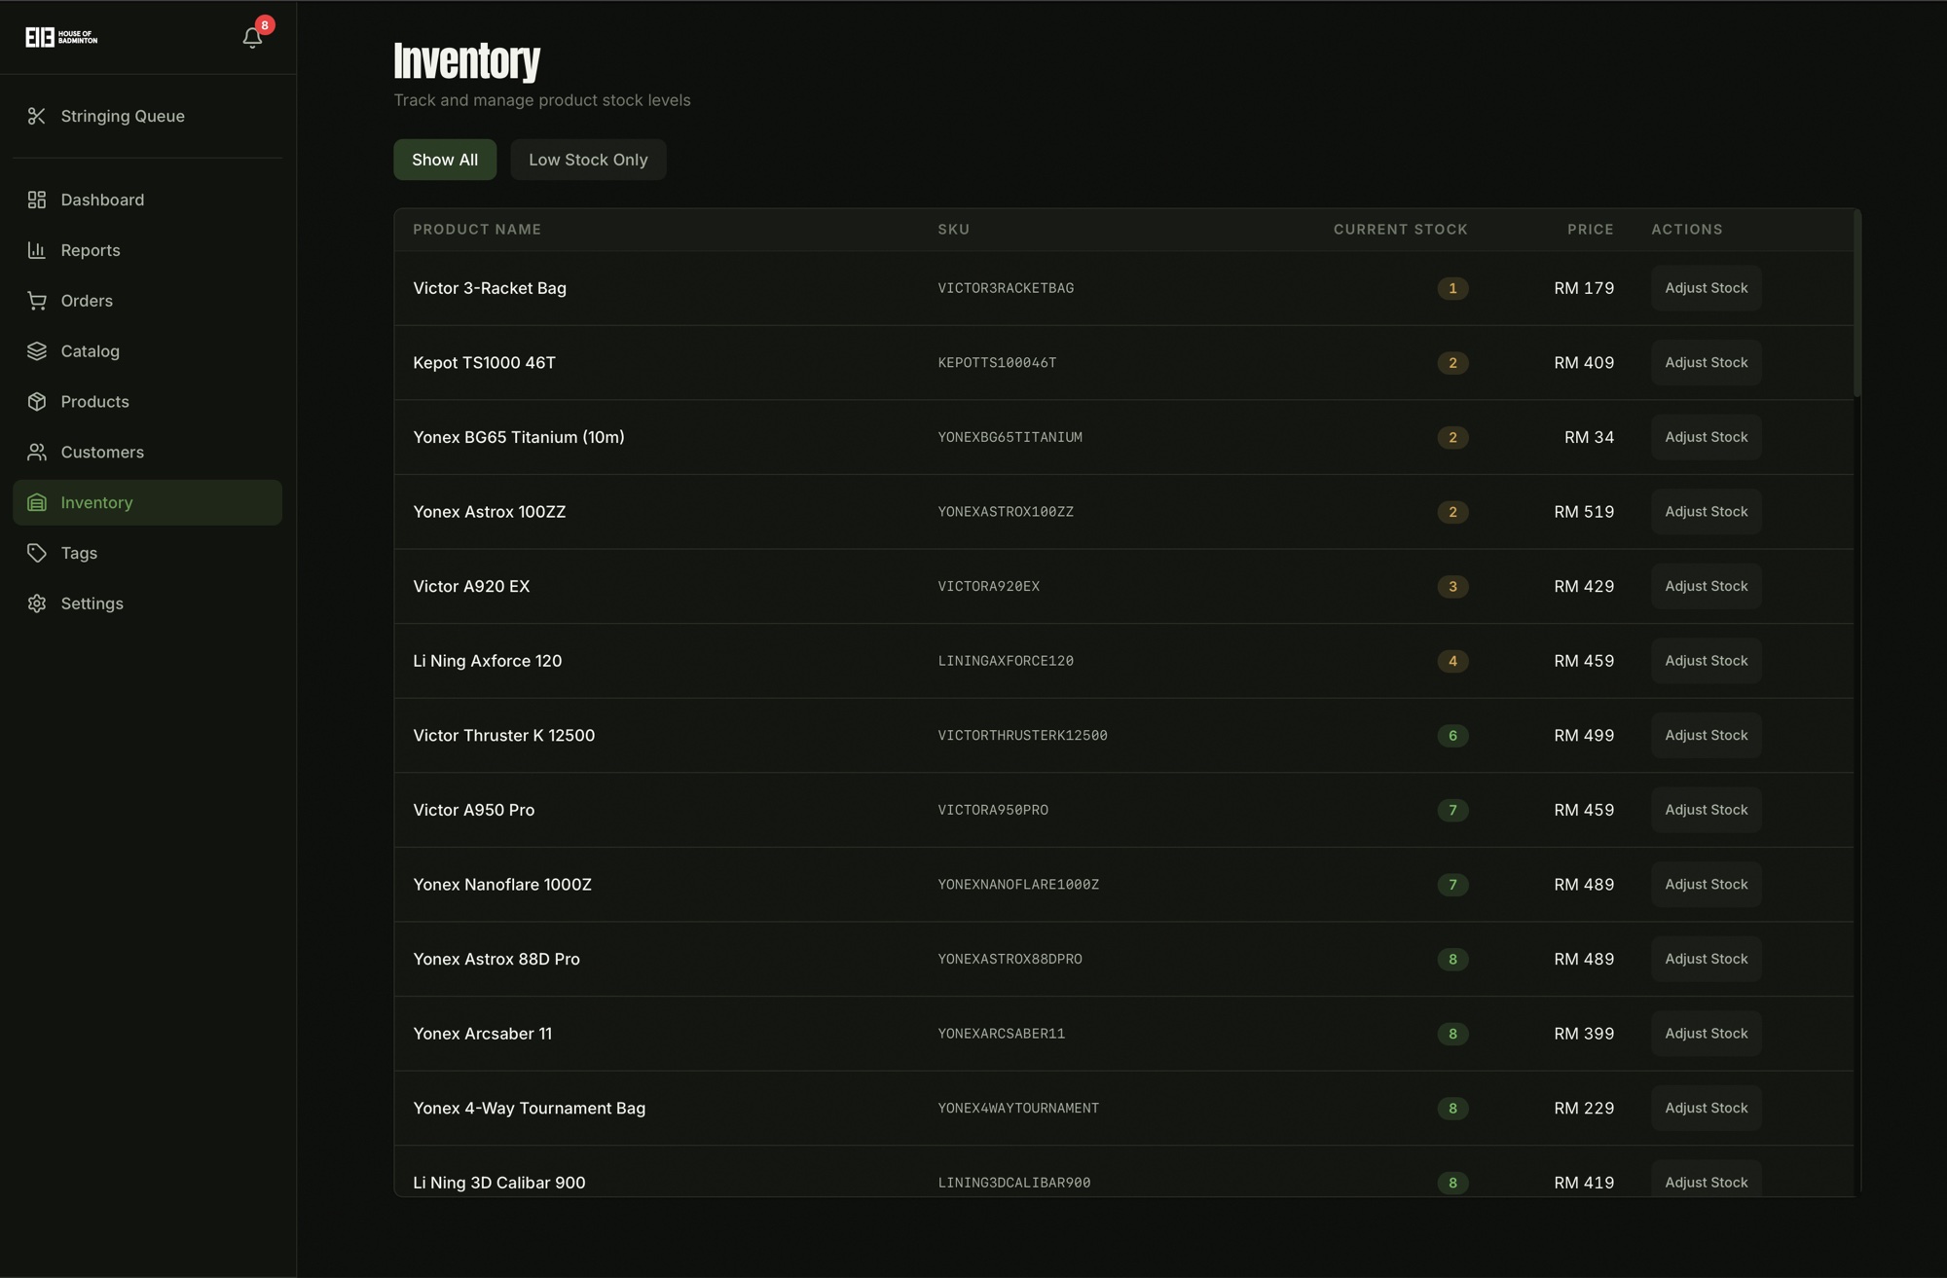Click SKU text YONEX4WAYTOURNAMENT
This screenshot has height=1278, width=1947.
1018,1109
